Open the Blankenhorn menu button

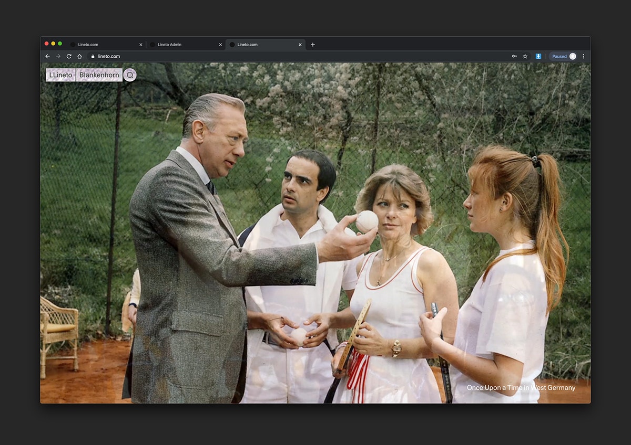[x=99, y=75]
